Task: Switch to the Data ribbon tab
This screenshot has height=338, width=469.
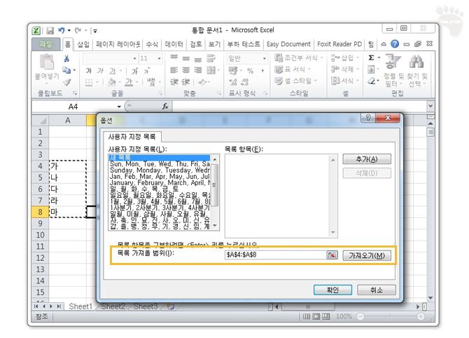Action: (174, 44)
